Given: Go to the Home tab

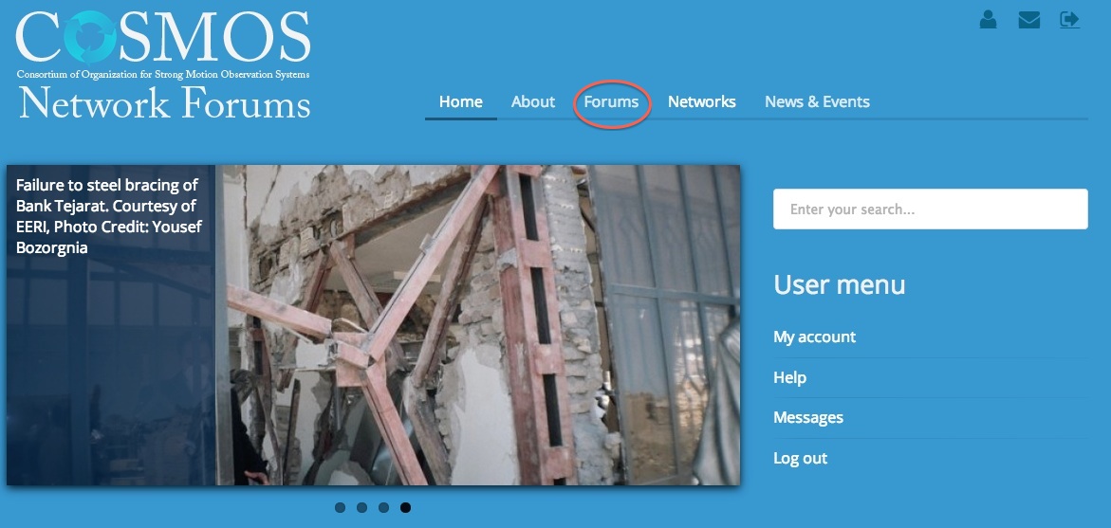Looking at the screenshot, I should click(460, 102).
